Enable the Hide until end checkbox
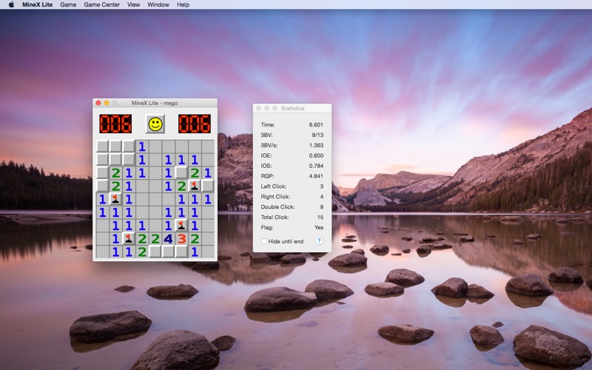The height and width of the screenshot is (370, 592). click(264, 241)
